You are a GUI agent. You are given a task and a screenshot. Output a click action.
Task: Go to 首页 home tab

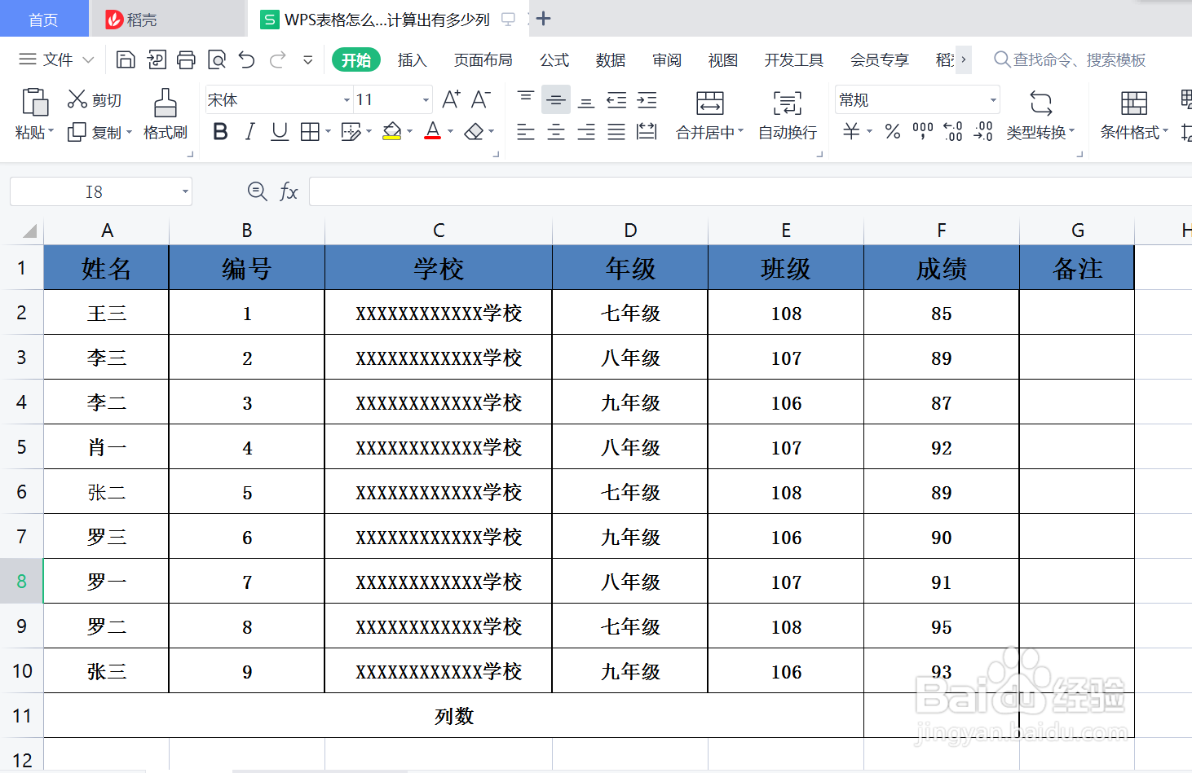tap(44, 20)
